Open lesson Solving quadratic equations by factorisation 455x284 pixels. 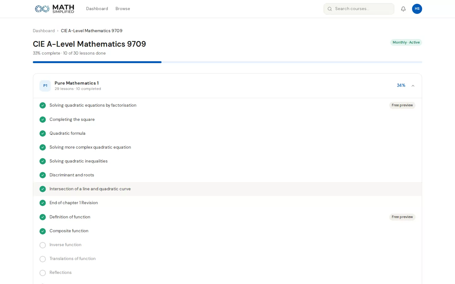click(93, 105)
